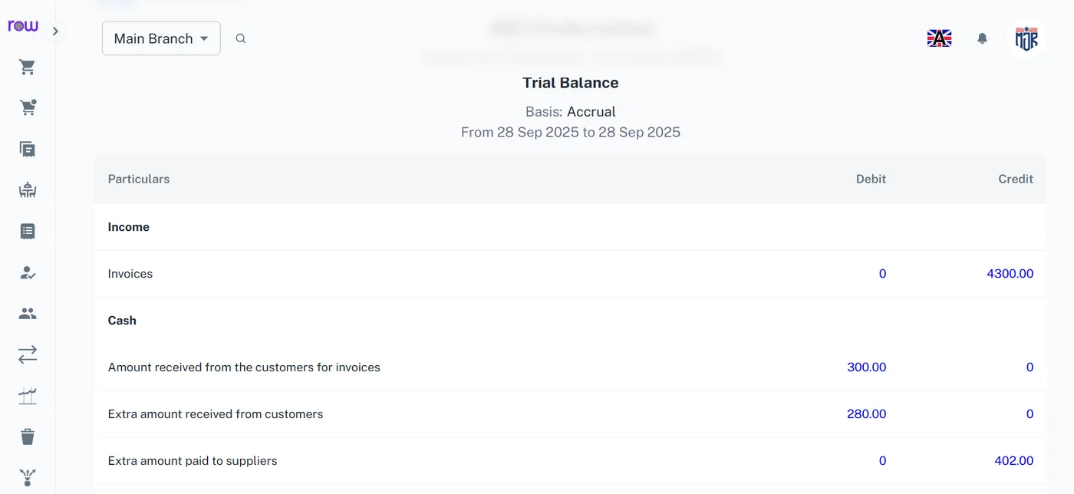Viewport: 1074px width, 494px height.
Task: Open the shopping cart sales icon
Action: 28,68
